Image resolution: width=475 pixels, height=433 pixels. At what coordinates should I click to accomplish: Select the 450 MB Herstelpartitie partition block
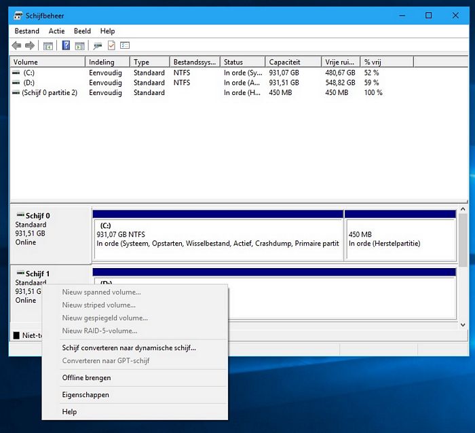click(400, 239)
